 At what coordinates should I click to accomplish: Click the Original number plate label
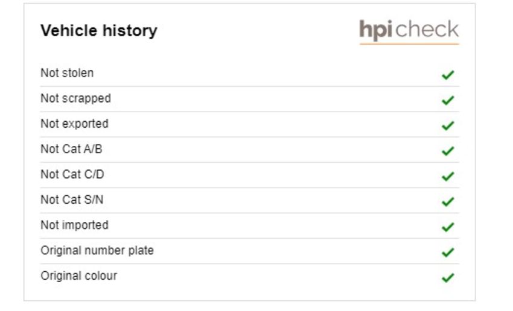pos(97,251)
